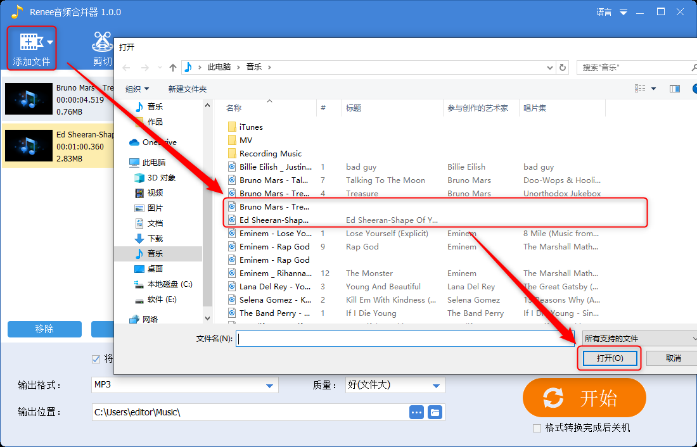Open the Add File dropdown arrow
Viewport: 697px width, 447px height.
(50, 42)
